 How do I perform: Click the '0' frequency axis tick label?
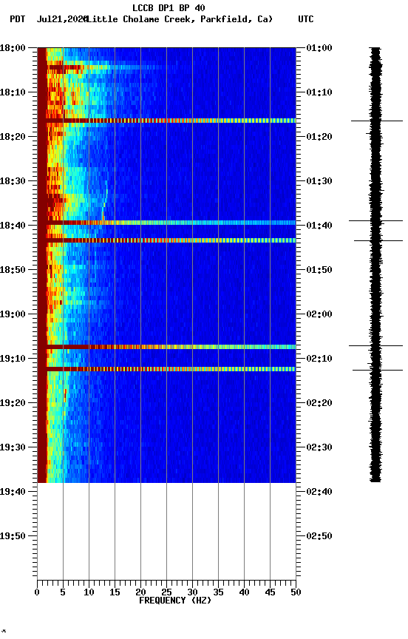click(x=37, y=593)
